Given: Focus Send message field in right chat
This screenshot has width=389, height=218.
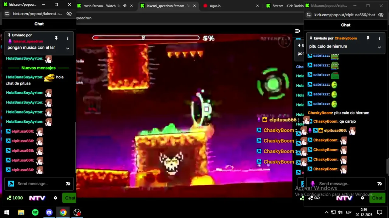Looking at the screenshot, I should (346, 183).
